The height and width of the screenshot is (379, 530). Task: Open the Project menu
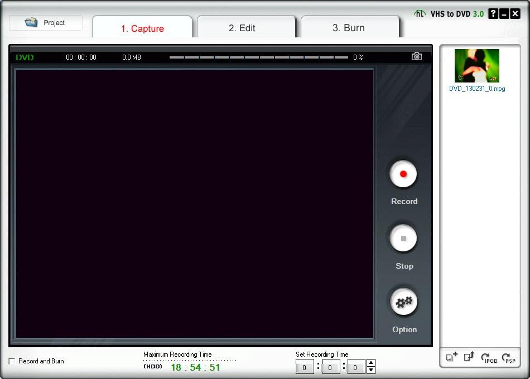click(x=45, y=23)
